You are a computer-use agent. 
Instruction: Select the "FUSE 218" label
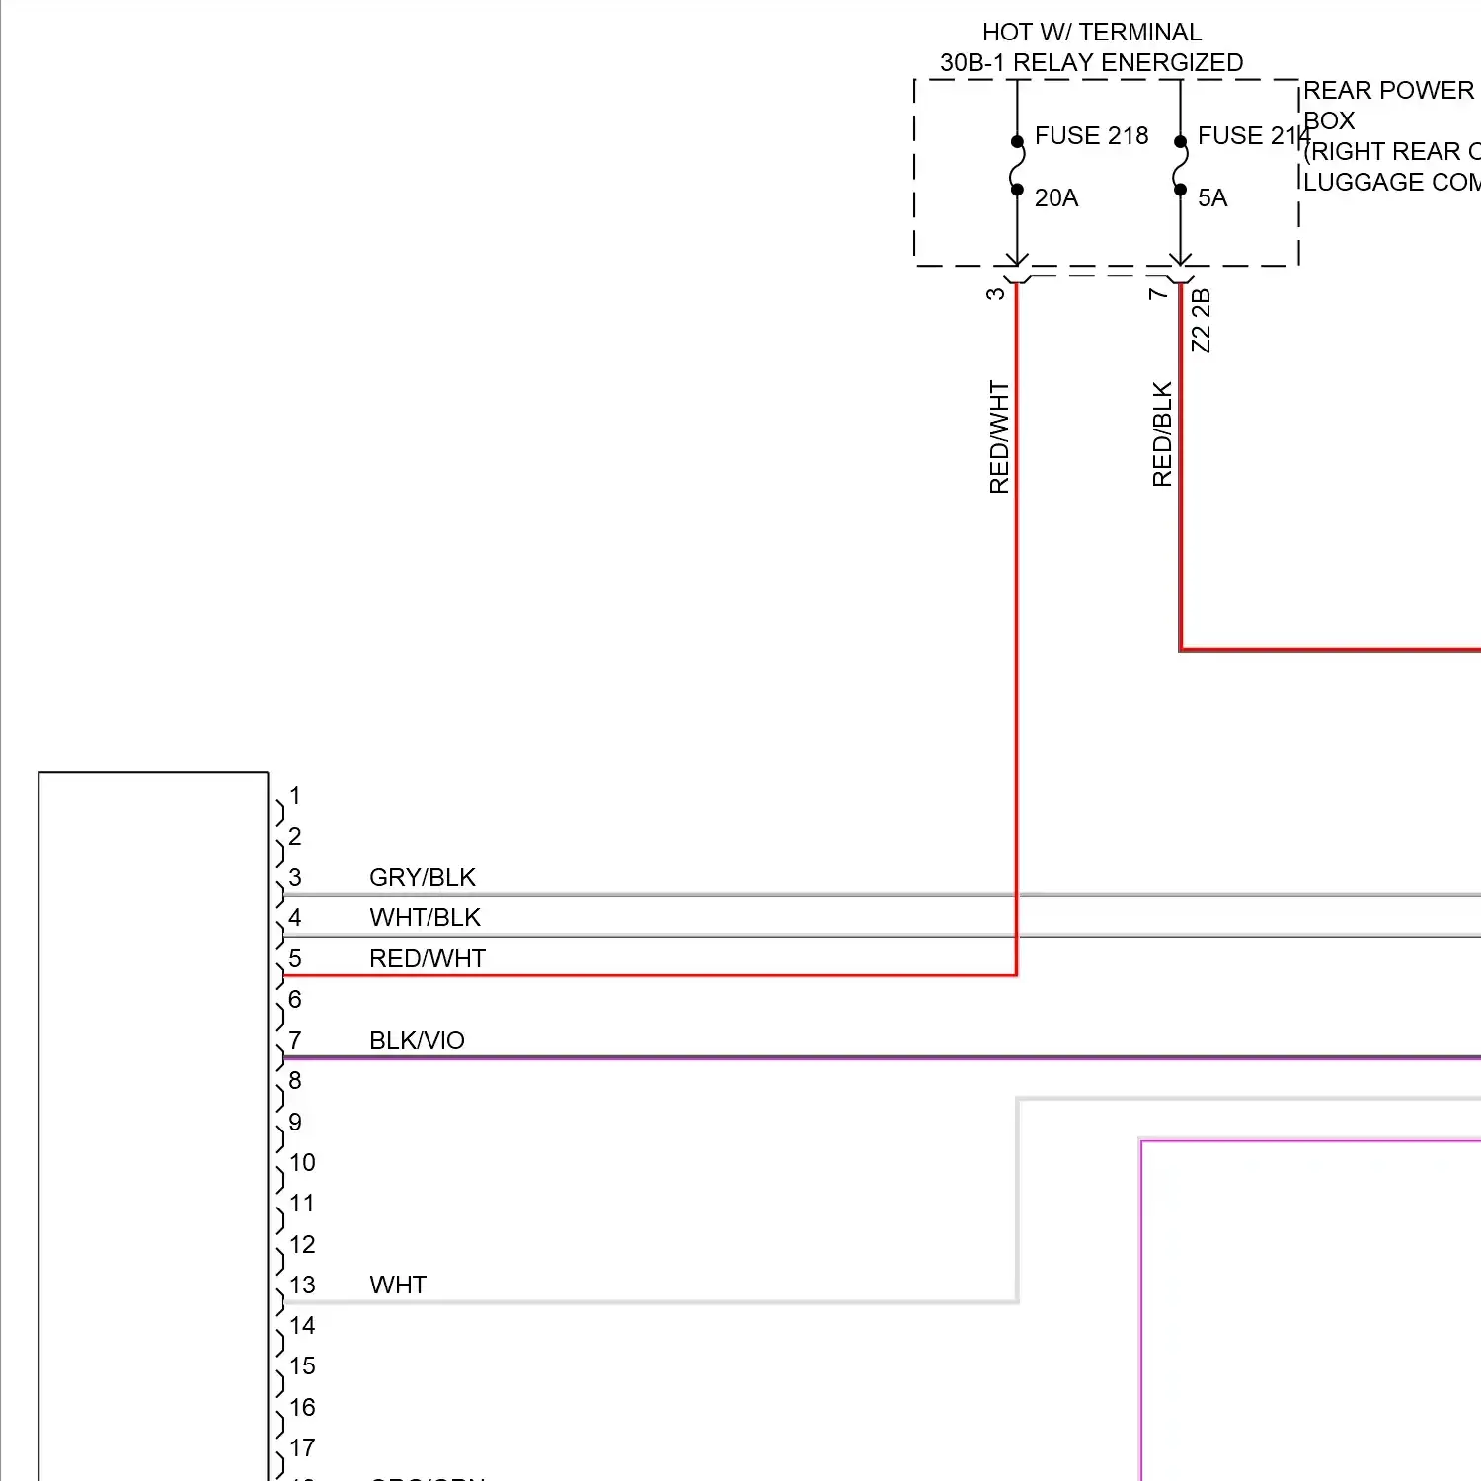pyautogui.click(x=1091, y=135)
